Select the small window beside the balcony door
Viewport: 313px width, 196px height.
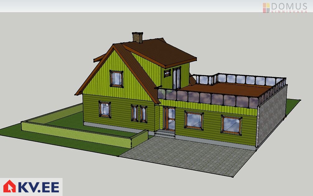[x=167, y=73]
